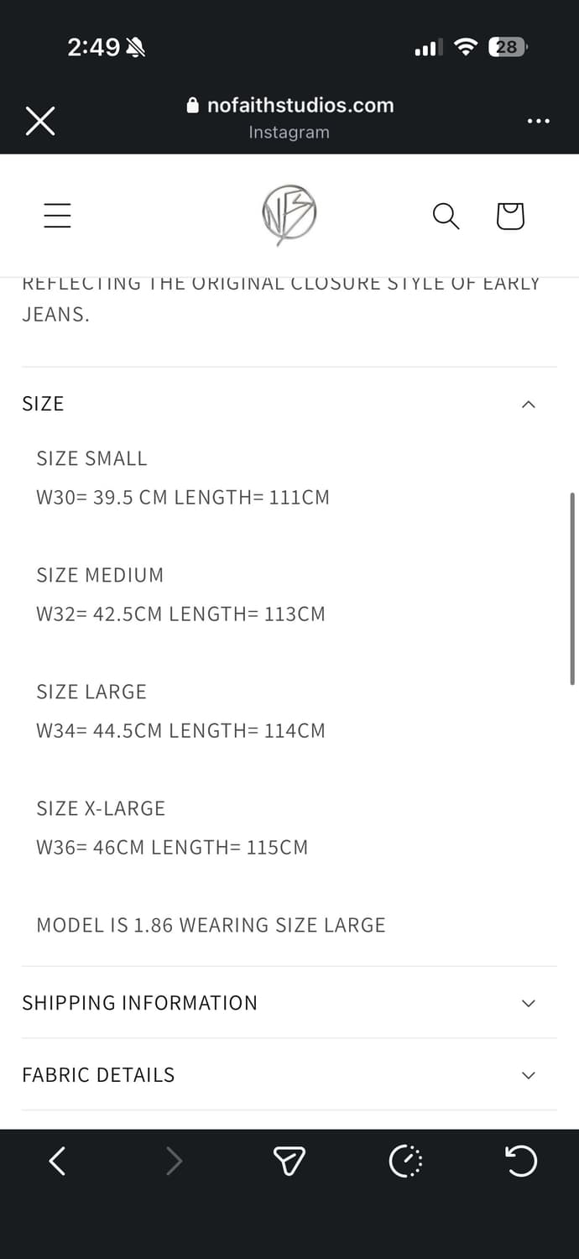Open the Shipping Information section label
Screen dimensions: 579x1259
[x=139, y=1003]
